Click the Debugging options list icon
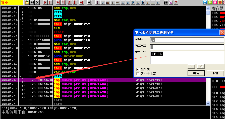The image size is (225, 119). (x=166, y=3)
